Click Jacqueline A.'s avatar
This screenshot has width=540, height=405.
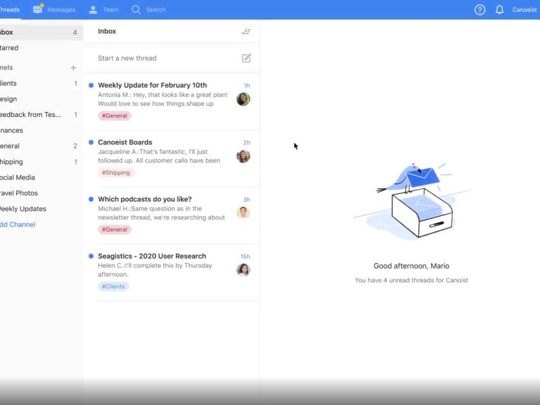point(243,157)
